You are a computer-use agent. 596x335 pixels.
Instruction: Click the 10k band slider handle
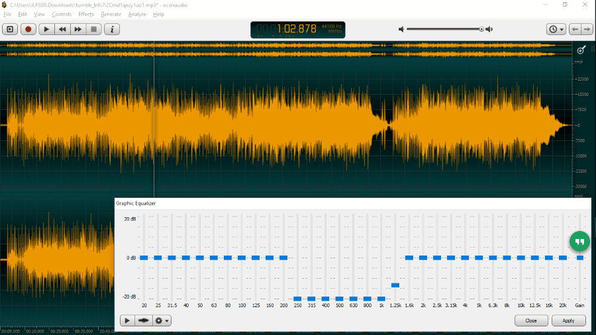pyautogui.click(x=521, y=258)
